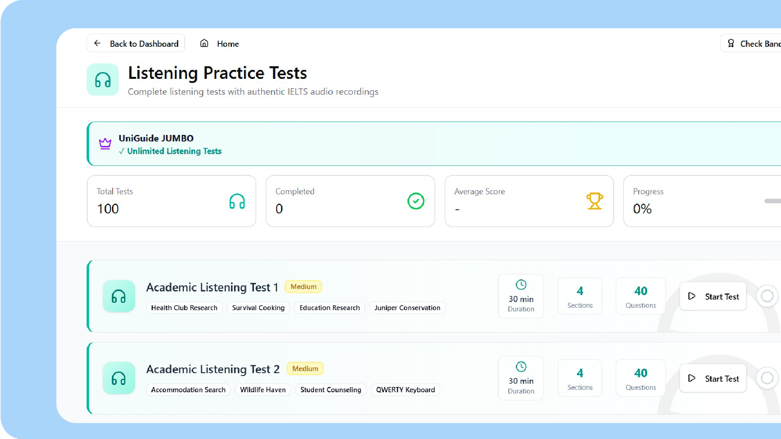
Task: Click the 4 Sections box of Test 1
Action: 580,296
